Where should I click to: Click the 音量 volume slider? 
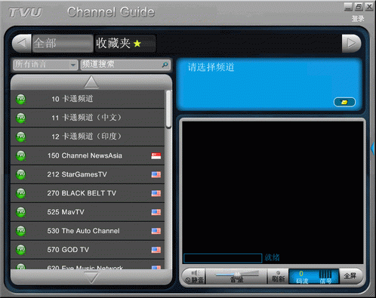[x=237, y=274]
